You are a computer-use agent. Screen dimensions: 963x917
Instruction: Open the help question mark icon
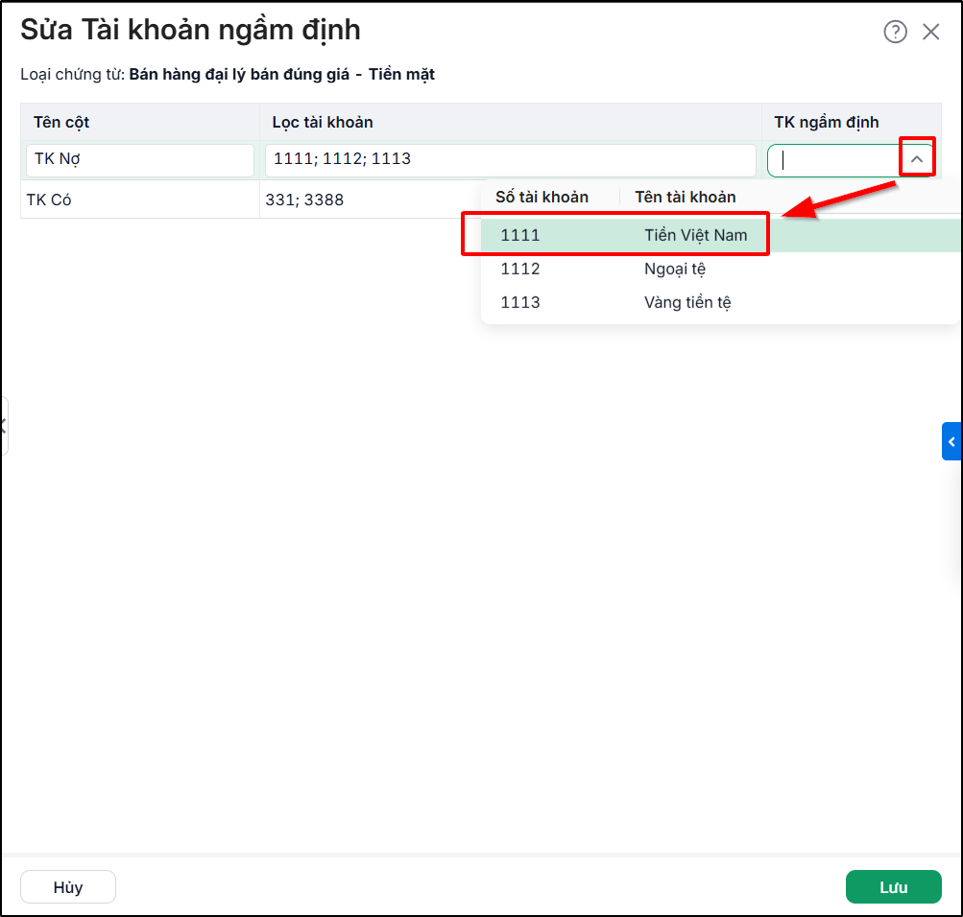point(895,32)
